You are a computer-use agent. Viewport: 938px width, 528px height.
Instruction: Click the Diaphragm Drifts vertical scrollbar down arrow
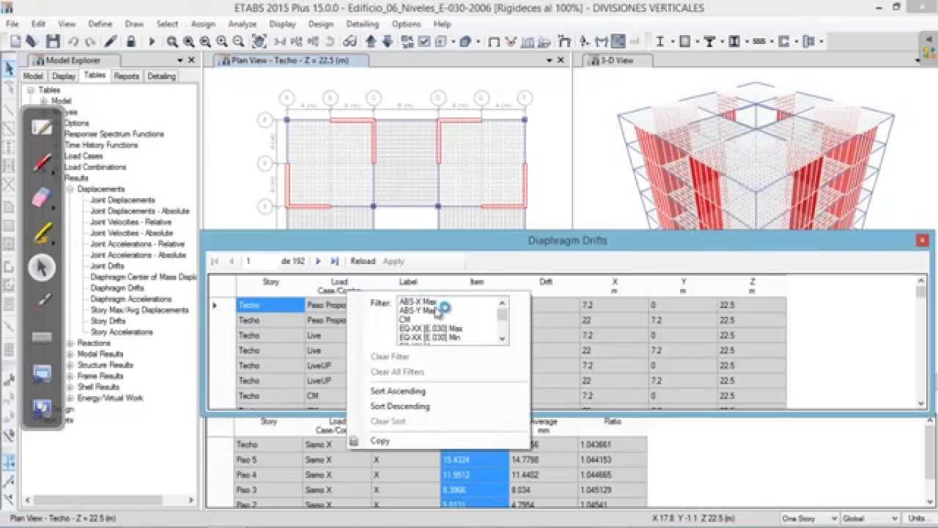[922, 403]
